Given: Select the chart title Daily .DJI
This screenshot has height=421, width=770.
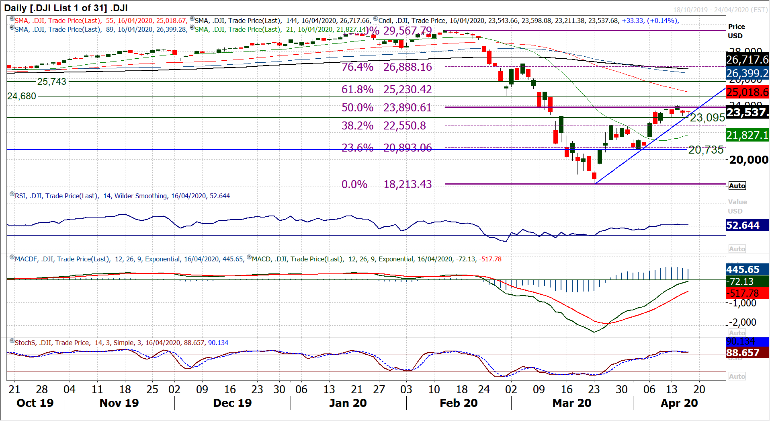Looking at the screenshot, I should (66, 8).
